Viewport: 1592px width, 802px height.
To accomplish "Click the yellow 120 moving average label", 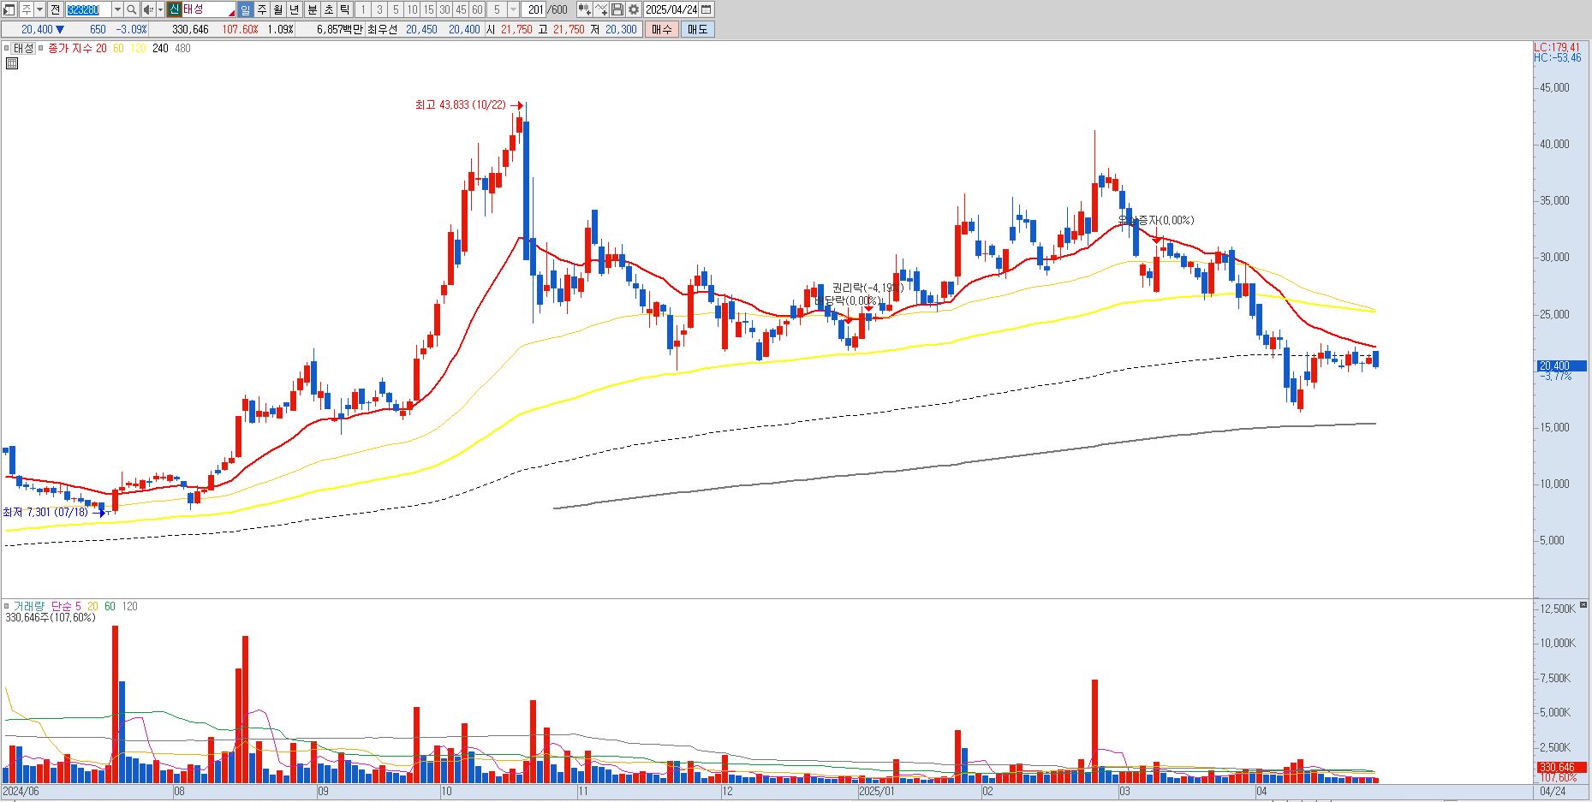I will click(138, 48).
